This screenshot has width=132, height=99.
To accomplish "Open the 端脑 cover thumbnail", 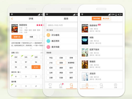I will (x=85, y=40).
